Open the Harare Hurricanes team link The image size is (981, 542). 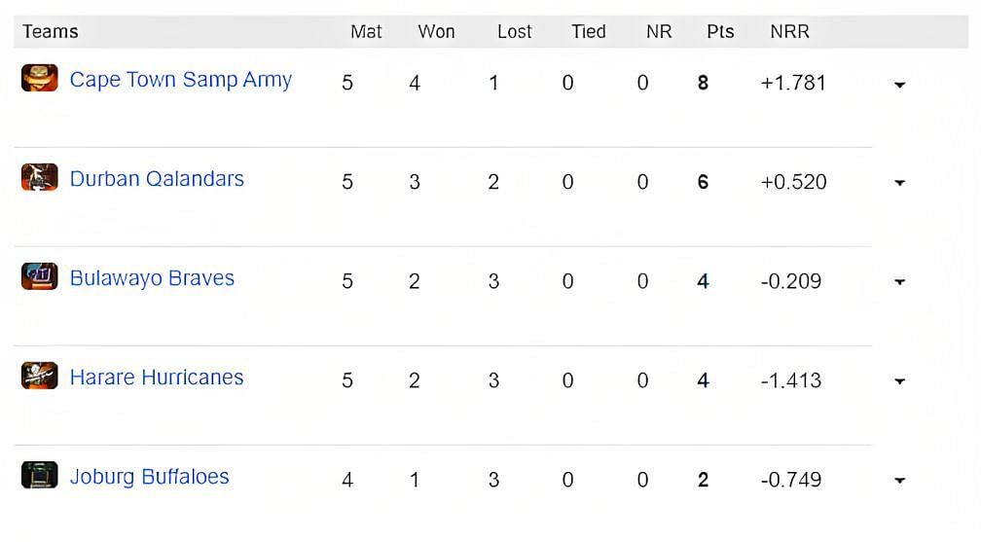point(157,378)
